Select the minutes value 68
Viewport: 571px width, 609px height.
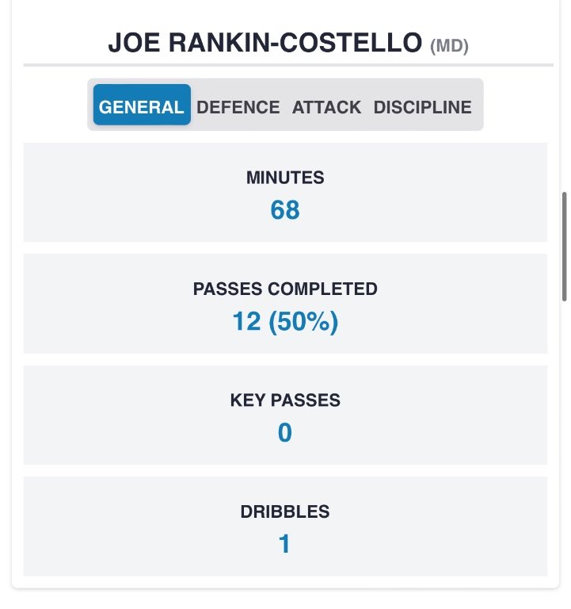tap(285, 210)
